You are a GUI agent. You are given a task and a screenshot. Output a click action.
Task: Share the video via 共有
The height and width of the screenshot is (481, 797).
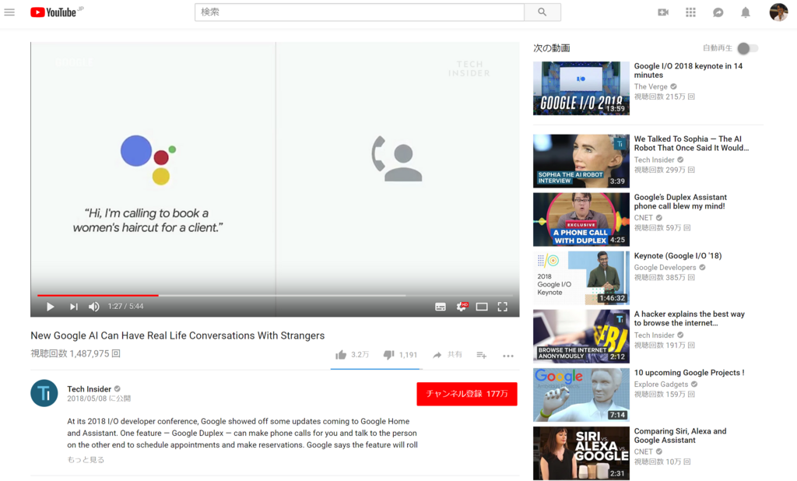(x=448, y=354)
